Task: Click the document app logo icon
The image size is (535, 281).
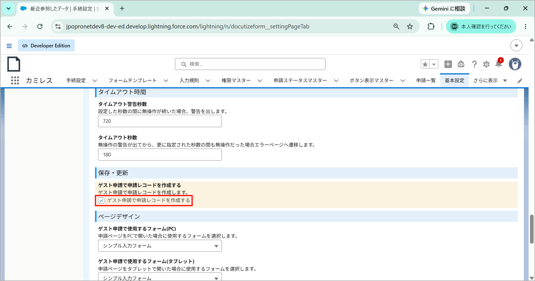Action: 14,64
